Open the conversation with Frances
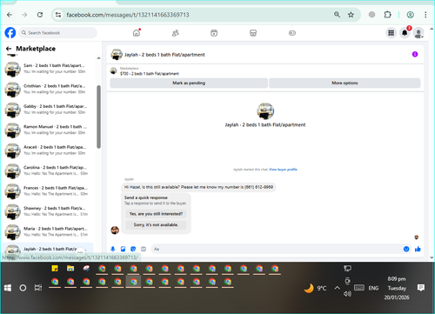 pos(48,190)
